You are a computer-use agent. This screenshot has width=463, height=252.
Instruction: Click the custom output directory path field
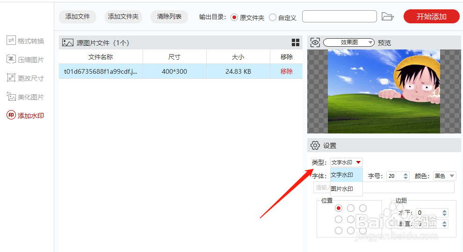339,16
